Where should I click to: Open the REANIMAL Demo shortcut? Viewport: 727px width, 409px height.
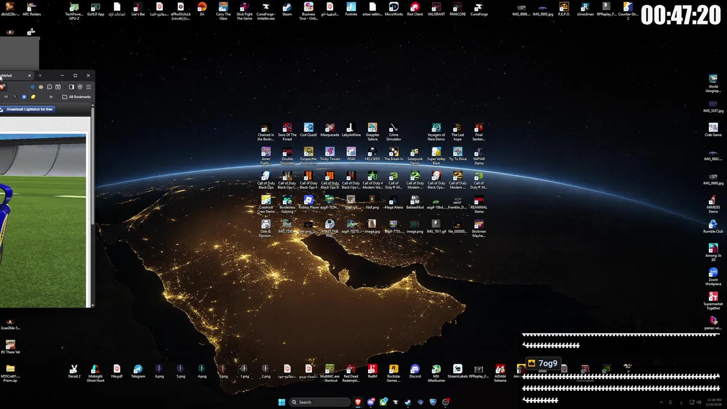(x=479, y=204)
